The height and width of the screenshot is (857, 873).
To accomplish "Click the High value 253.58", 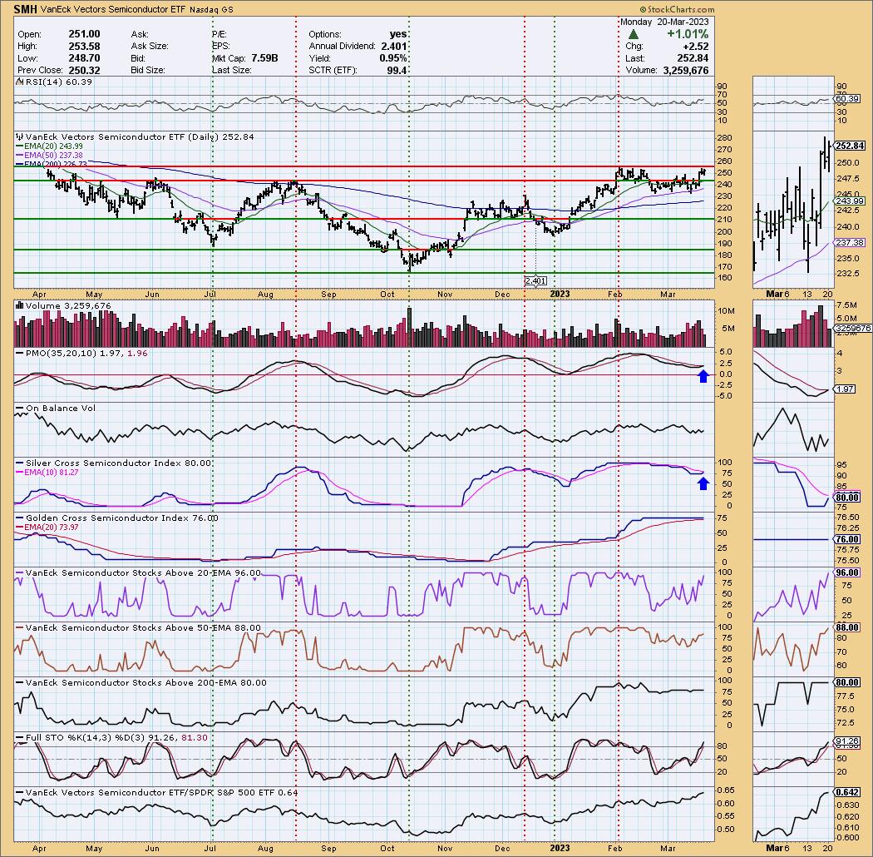I will (x=84, y=47).
